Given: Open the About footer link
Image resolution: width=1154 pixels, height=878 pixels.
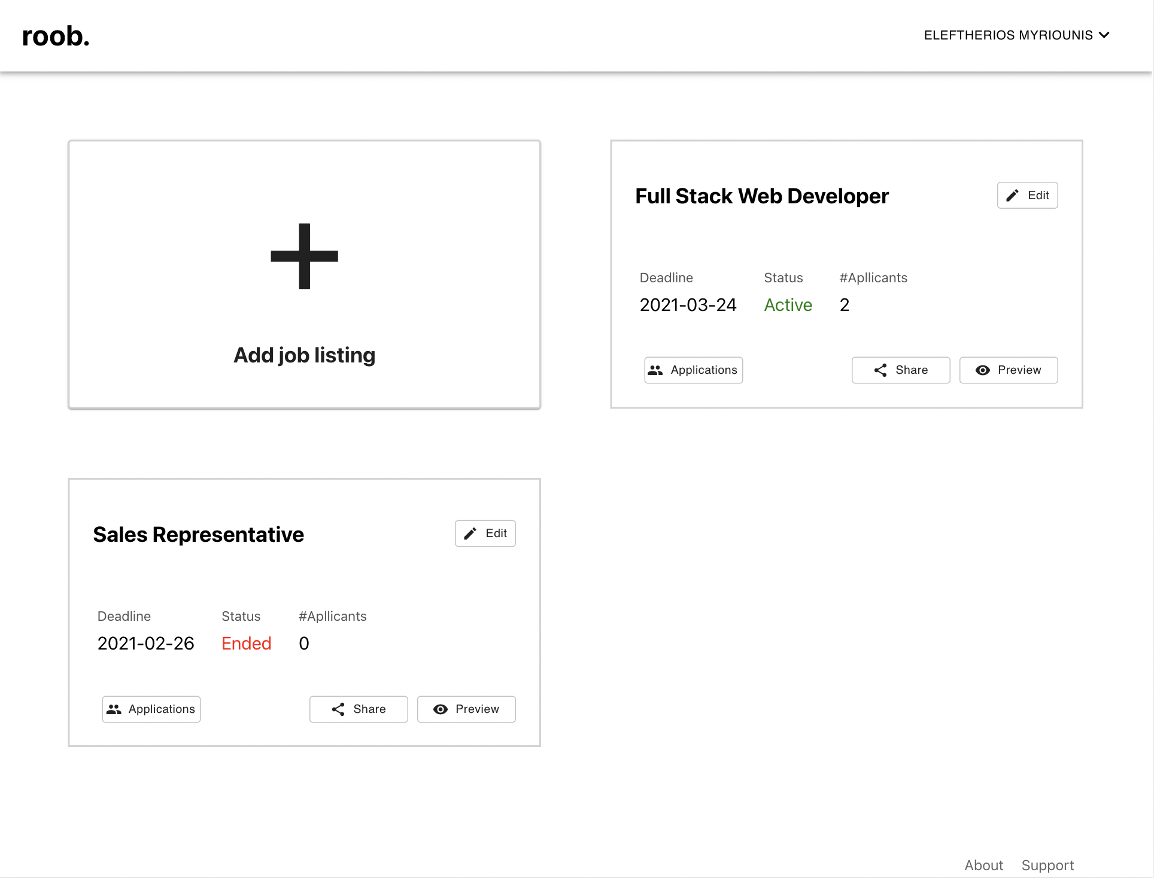Looking at the screenshot, I should pyautogui.click(x=983, y=865).
